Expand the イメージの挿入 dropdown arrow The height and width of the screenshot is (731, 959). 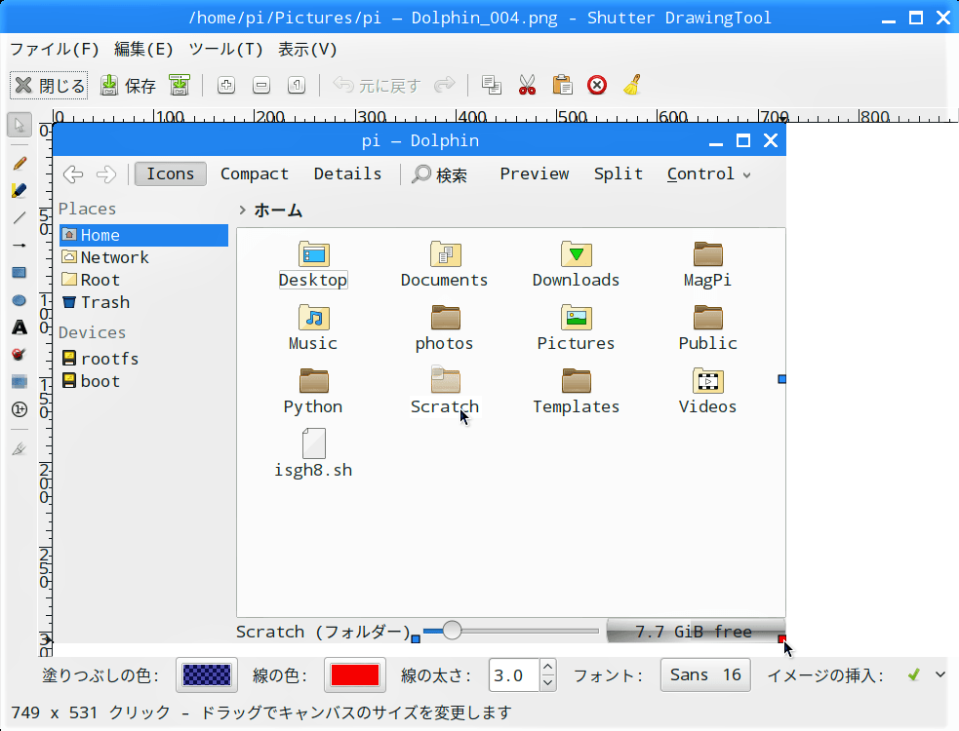pyautogui.click(x=940, y=674)
